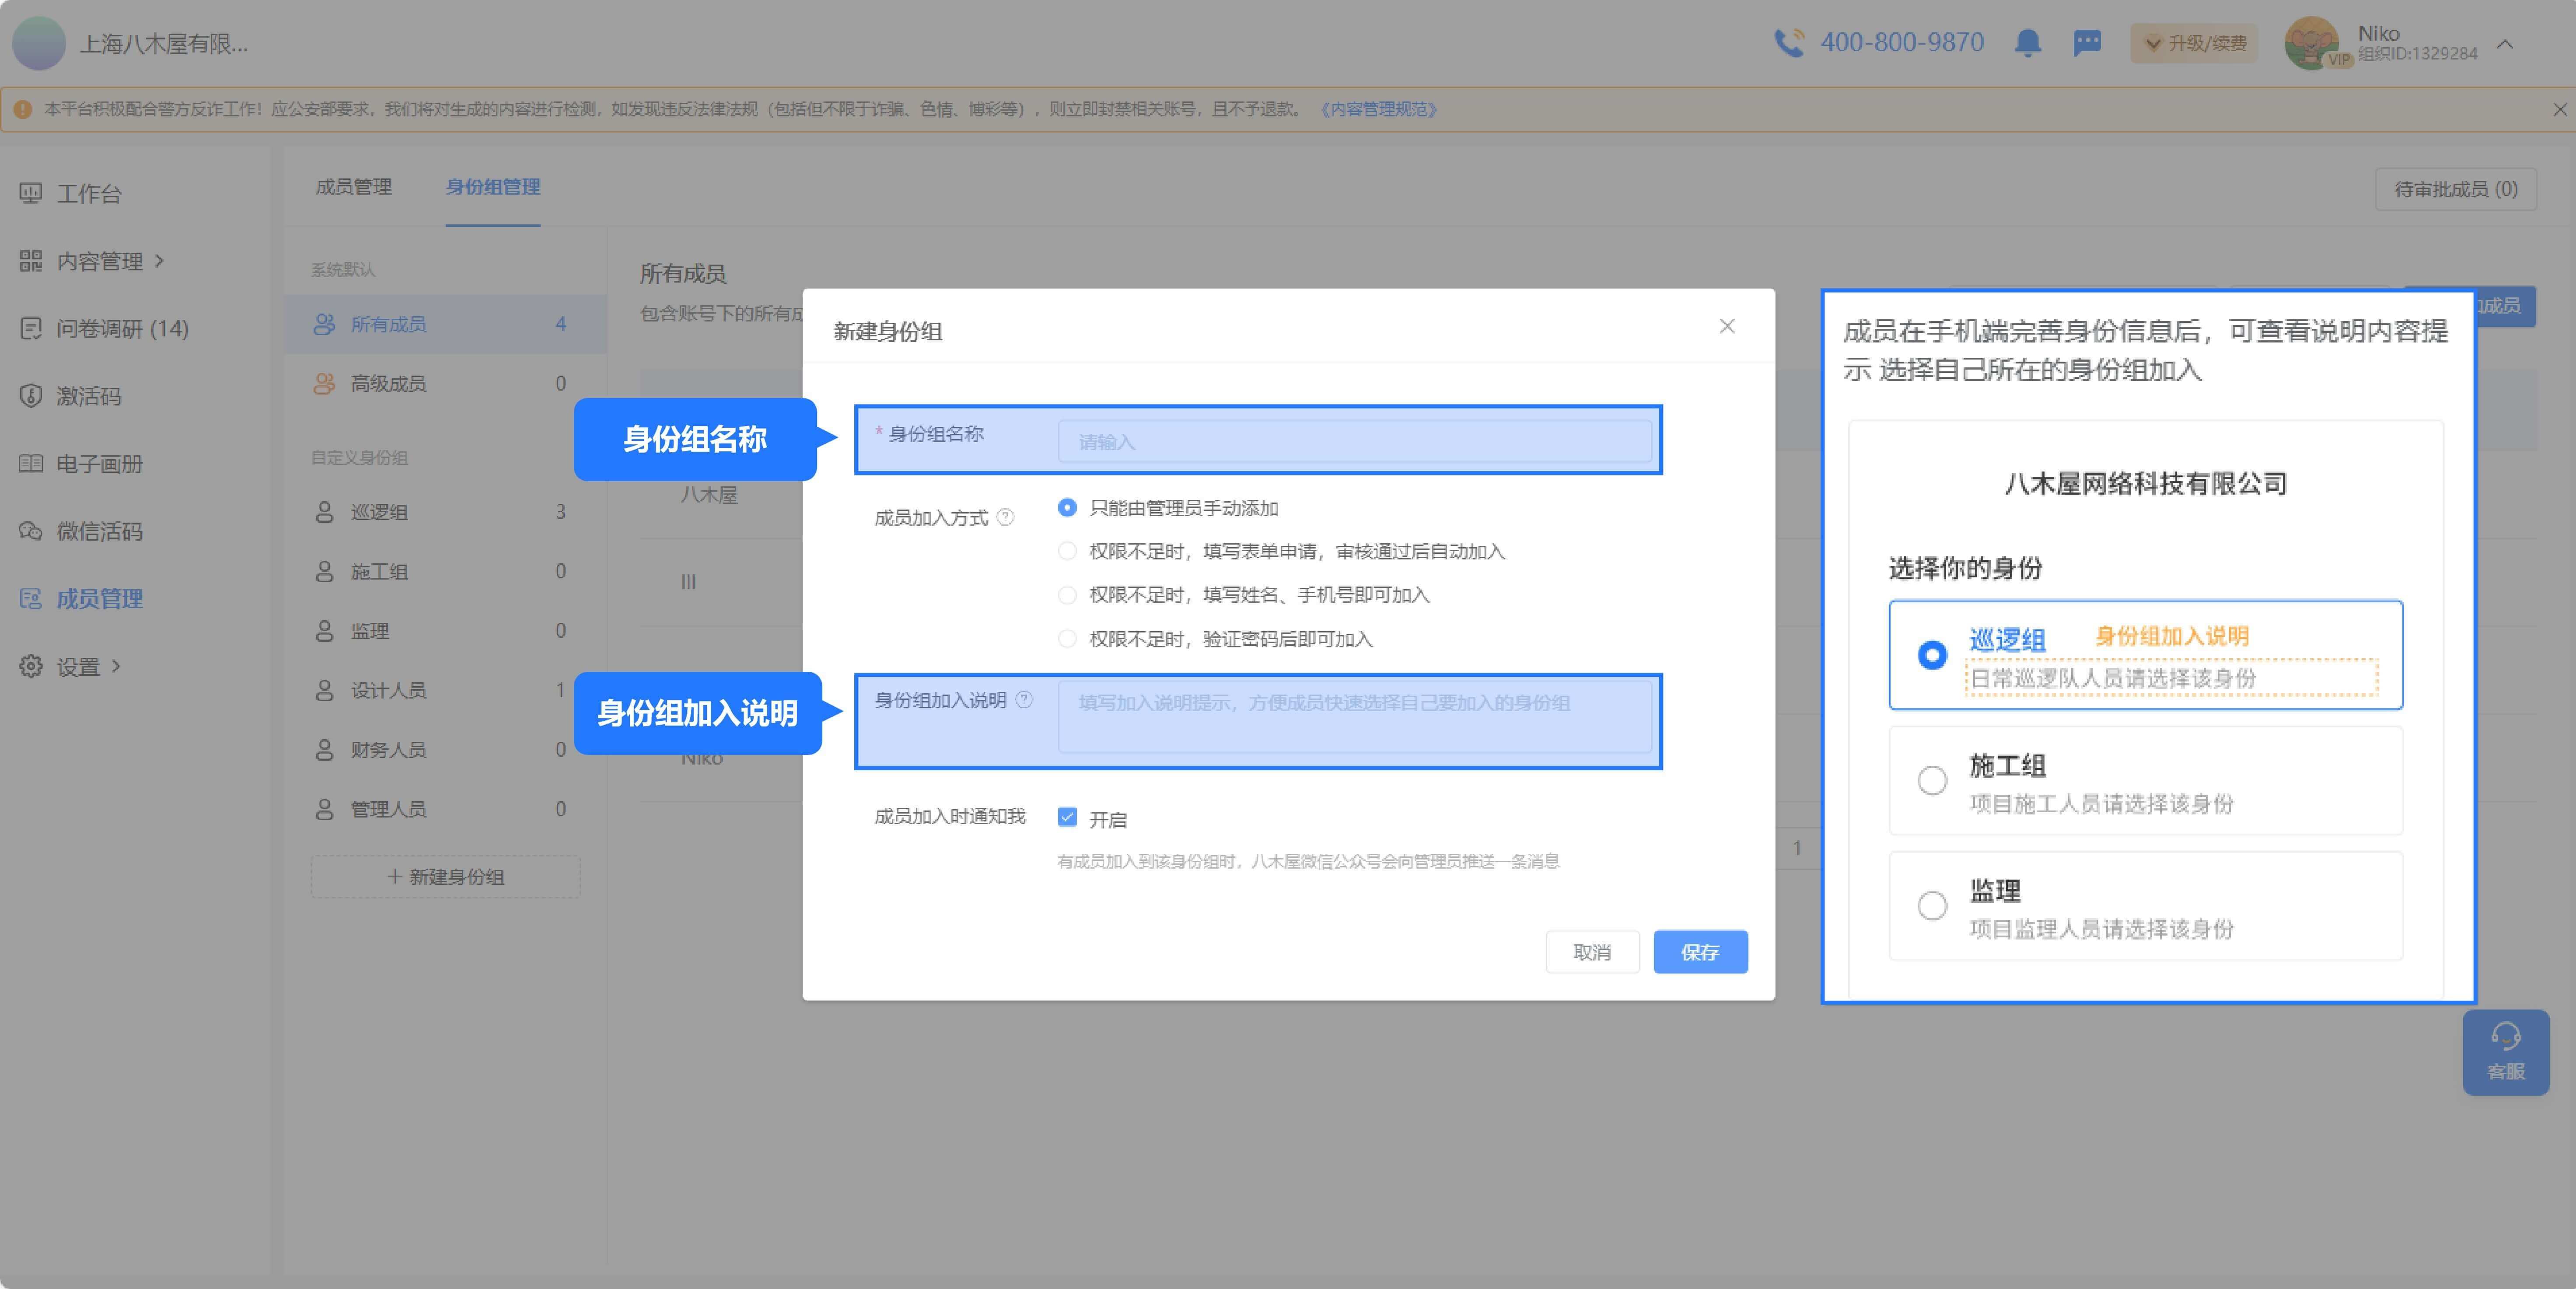Expand the 内容管理 sidebar menu
The height and width of the screenshot is (1289, 2576).
[x=100, y=261]
